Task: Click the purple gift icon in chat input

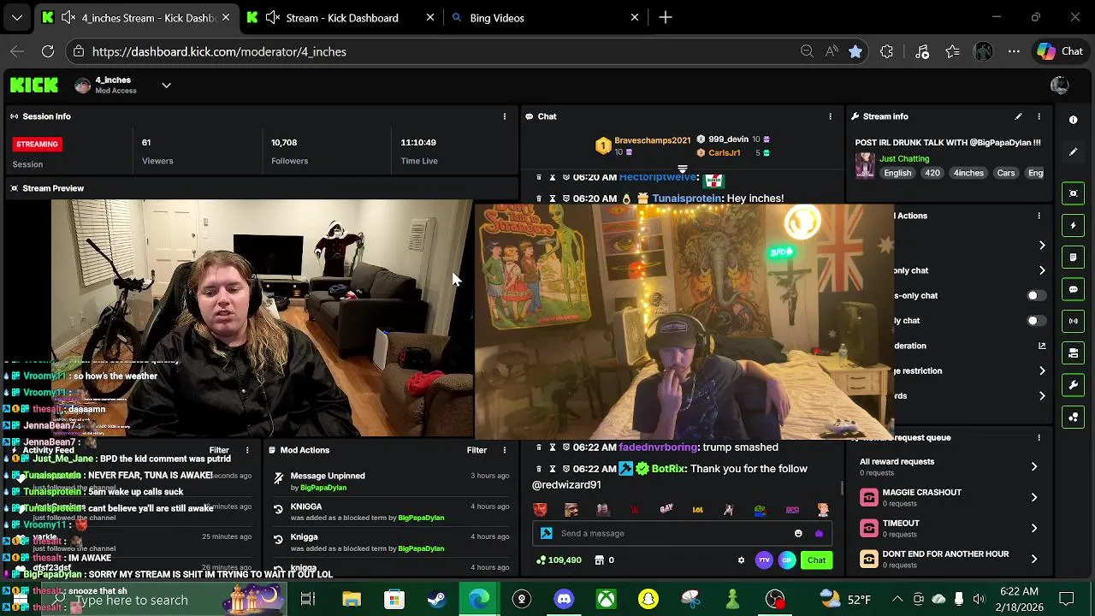Action: pyautogui.click(x=819, y=533)
